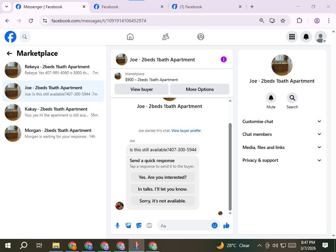Go back from Marketplace chats list
Image resolution: width=336 pixels, height=252 pixels.
tap(9, 53)
